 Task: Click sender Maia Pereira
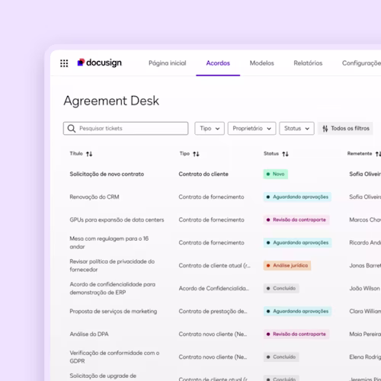pyautogui.click(x=365, y=335)
